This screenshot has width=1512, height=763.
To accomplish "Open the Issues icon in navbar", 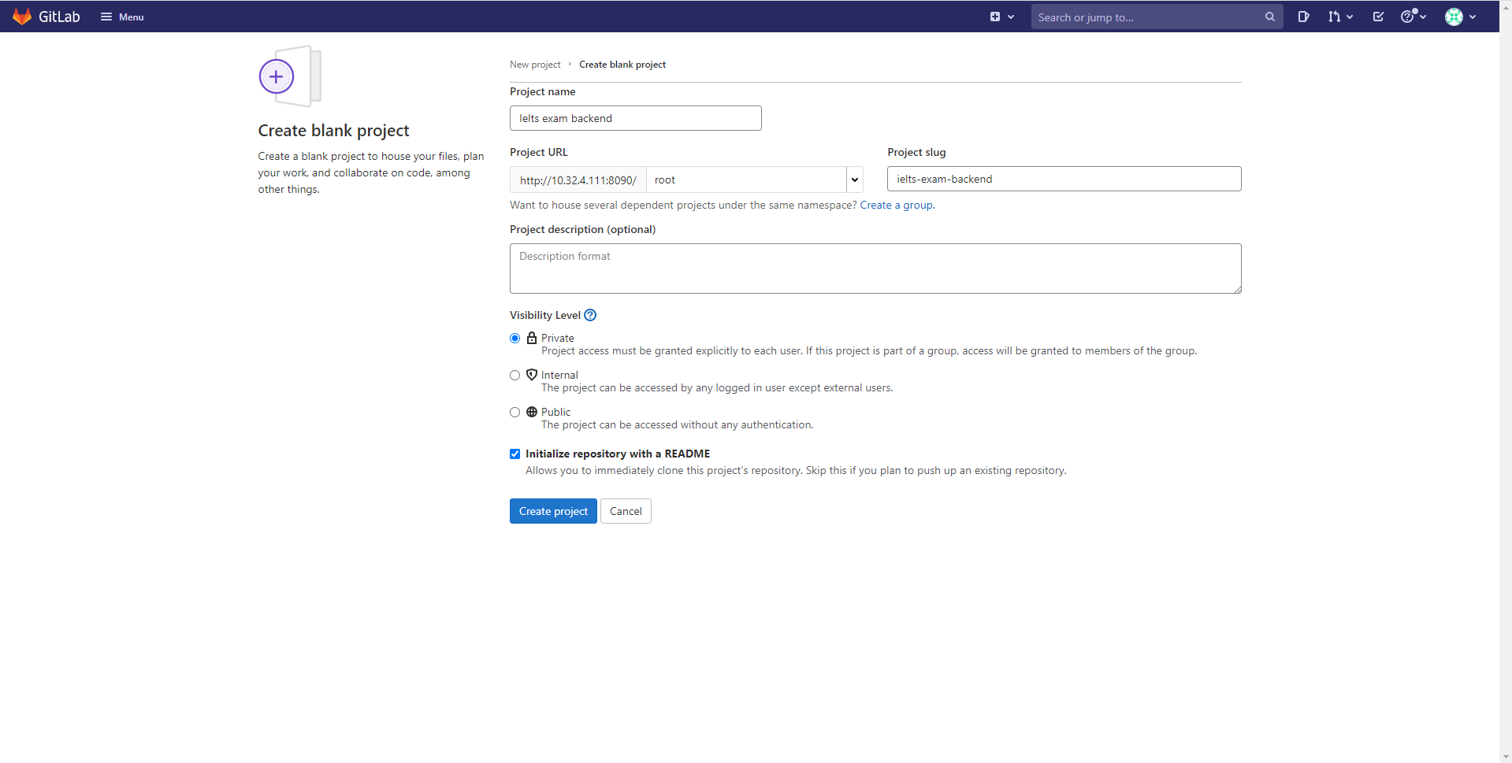I will click(1304, 17).
